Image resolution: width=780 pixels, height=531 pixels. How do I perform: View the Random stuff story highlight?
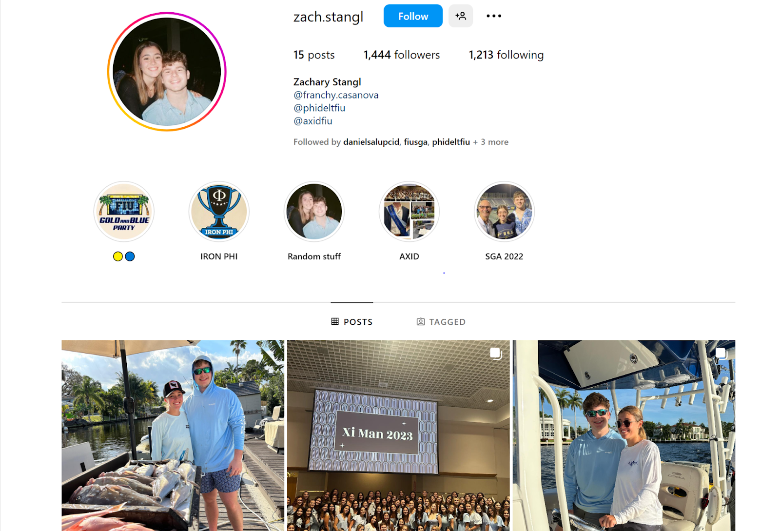(314, 212)
